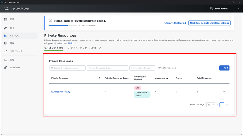Click 2/3 tasks complete text
Image resolution: width=243 pixels, height=136 pixels.
[87, 26]
